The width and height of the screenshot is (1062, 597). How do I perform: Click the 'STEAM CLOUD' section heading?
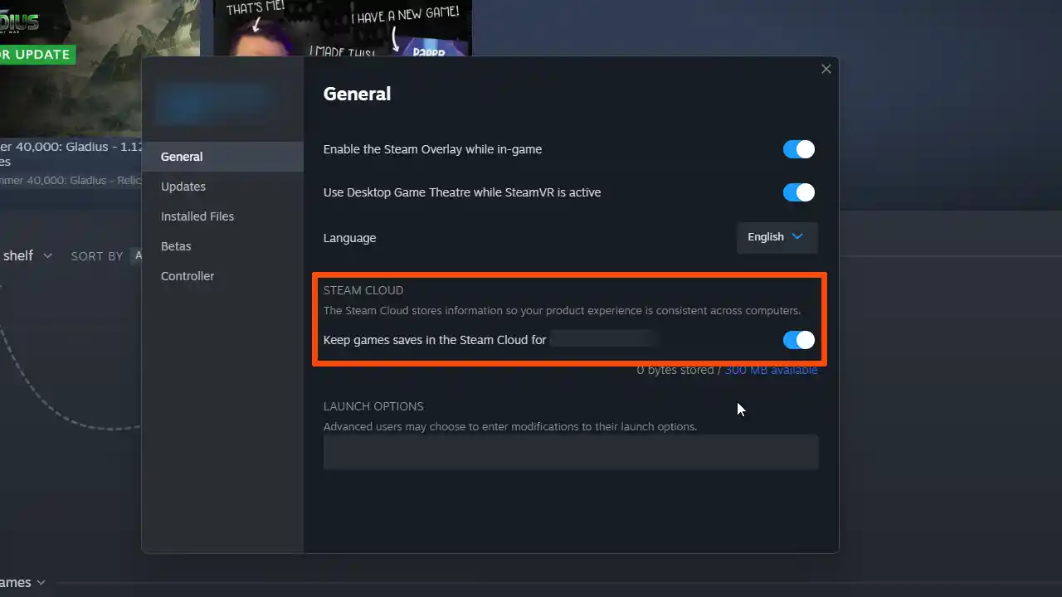click(x=363, y=290)
